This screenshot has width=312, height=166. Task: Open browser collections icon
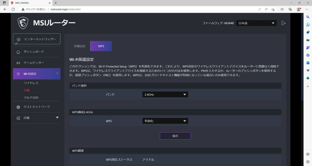pos(290,9)
